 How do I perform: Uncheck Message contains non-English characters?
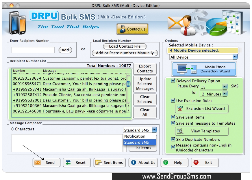(173, 147)
